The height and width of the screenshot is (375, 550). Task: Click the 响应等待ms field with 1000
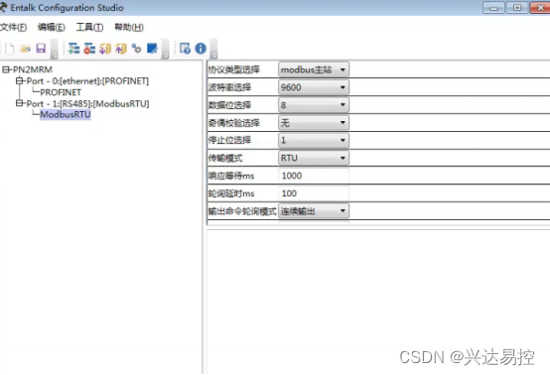pyautogui.click(x=314, y=176)
